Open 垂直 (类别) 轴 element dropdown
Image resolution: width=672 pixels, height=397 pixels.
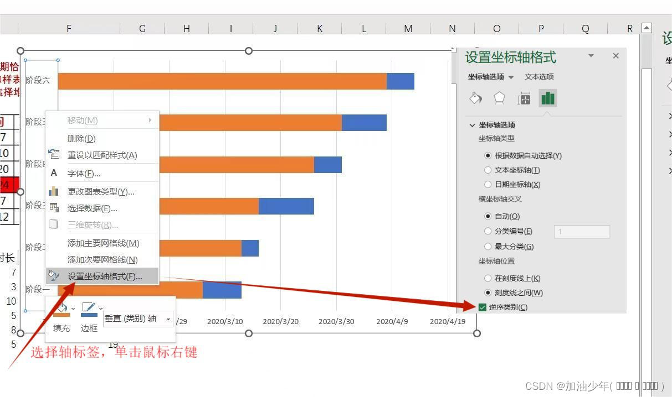point(168,319)
